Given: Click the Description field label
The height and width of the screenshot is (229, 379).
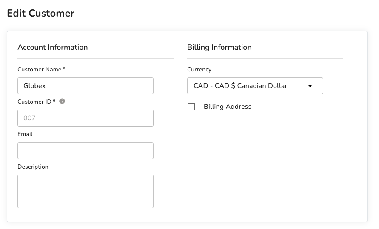Looking at the screenshot, I should pos(33,167).
